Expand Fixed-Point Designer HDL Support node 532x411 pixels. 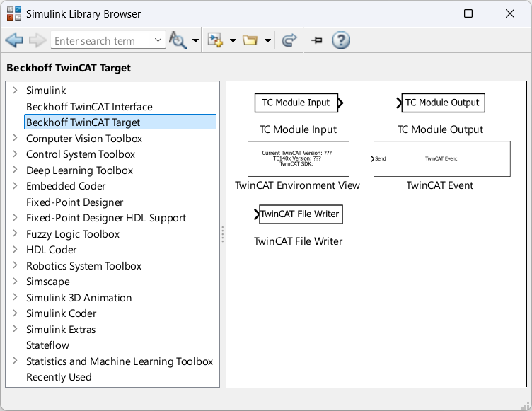point(15,218)
